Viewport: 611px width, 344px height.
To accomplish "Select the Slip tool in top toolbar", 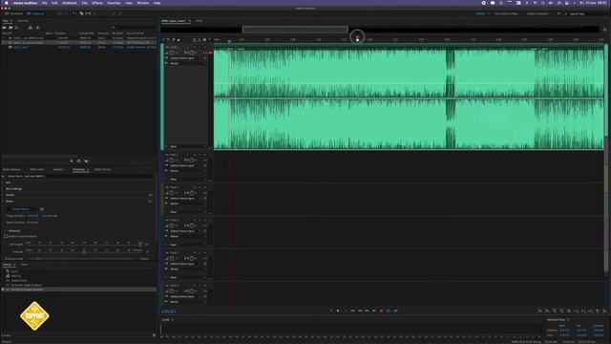I will [x=88, y=13].
